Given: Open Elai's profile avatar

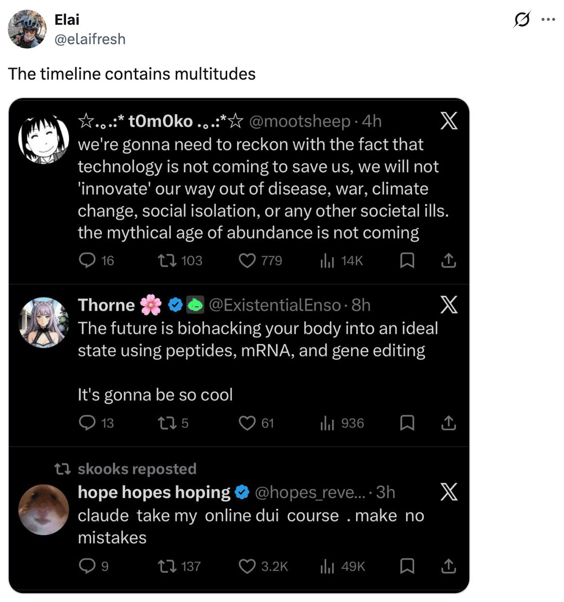Looking at the screenshot, I should (x=27, y=29).
